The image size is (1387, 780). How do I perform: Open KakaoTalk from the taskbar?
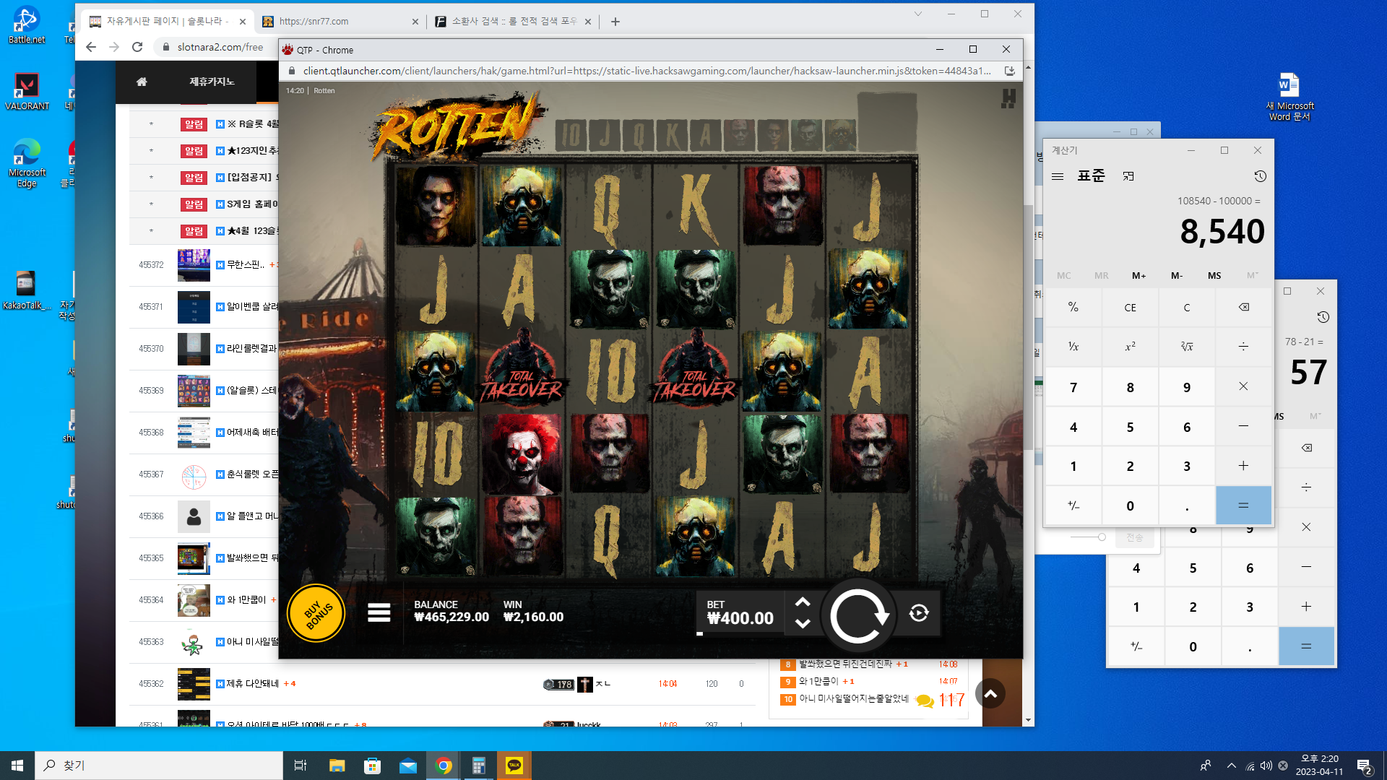click(x=514, y=766)
